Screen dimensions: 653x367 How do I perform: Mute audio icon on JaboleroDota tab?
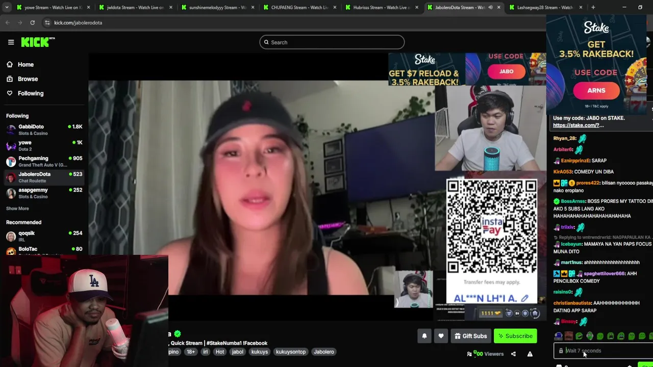pos(490,7)
